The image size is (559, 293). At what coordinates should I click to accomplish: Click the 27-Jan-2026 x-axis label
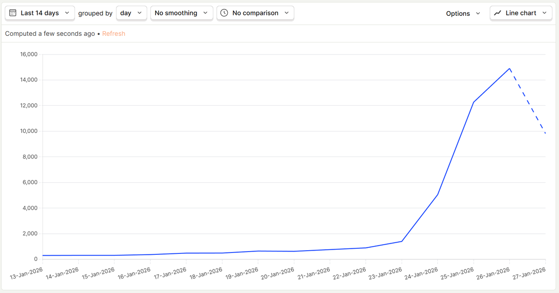click(x=530, y=273)
